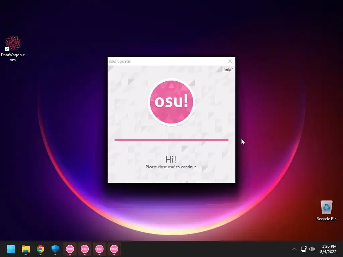Open File Explorer from the taskbar
This screenshot has width=343, height=257.
[25, 249]
